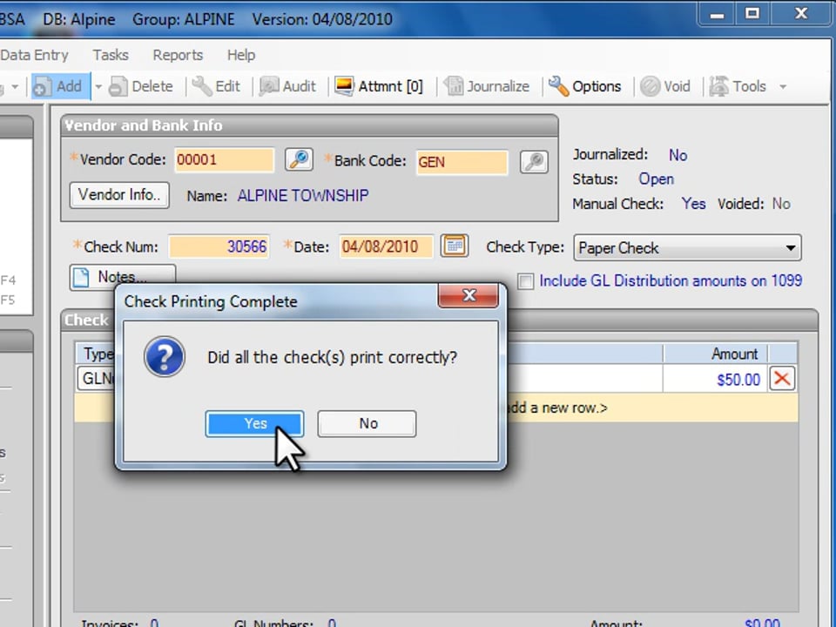Click the Amount column header
The height and width of the screenshot is (627, 836).
coord(715,354)
